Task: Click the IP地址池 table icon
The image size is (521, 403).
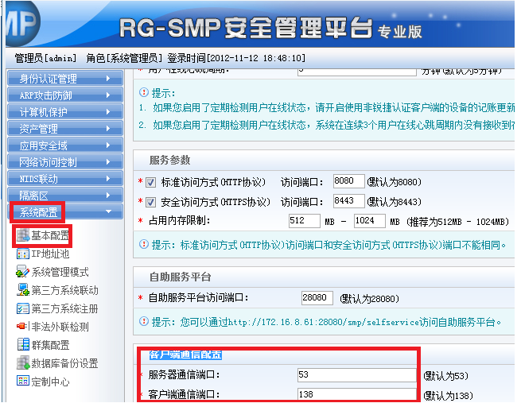Action: point(22,254)
